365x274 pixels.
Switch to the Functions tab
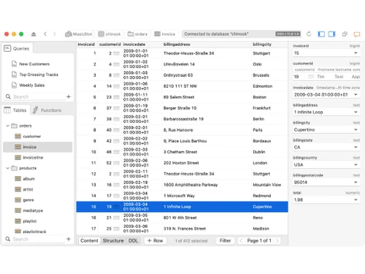click(47, 110)
